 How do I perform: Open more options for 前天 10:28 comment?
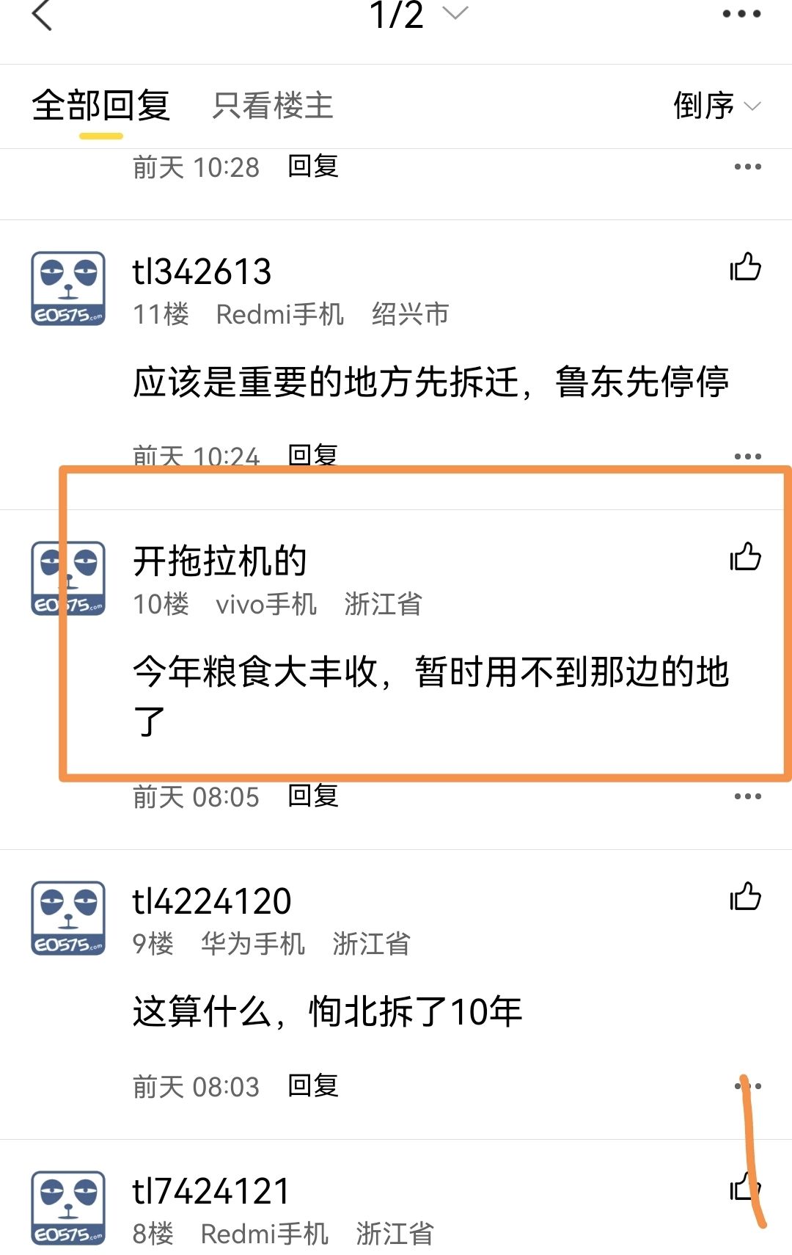747,167
